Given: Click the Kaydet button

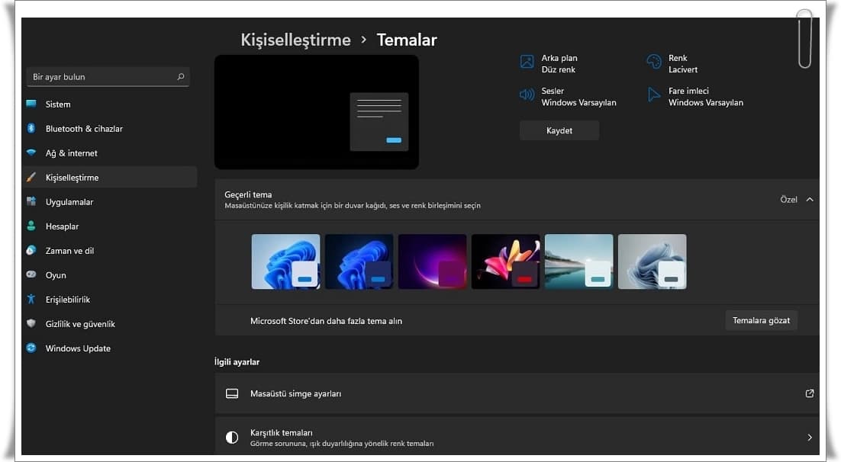Looking at the screenshot, I should click(559, 130).
